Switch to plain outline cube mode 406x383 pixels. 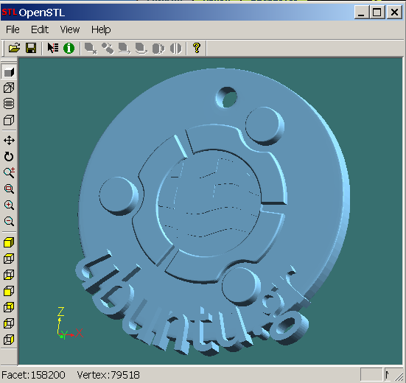point(9,120)
